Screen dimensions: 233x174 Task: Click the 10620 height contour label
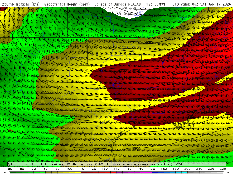[124, 134]
